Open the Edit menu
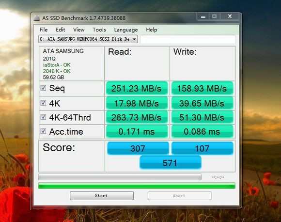Viewport: 281px width, 222px height. [x=61, y=30]
